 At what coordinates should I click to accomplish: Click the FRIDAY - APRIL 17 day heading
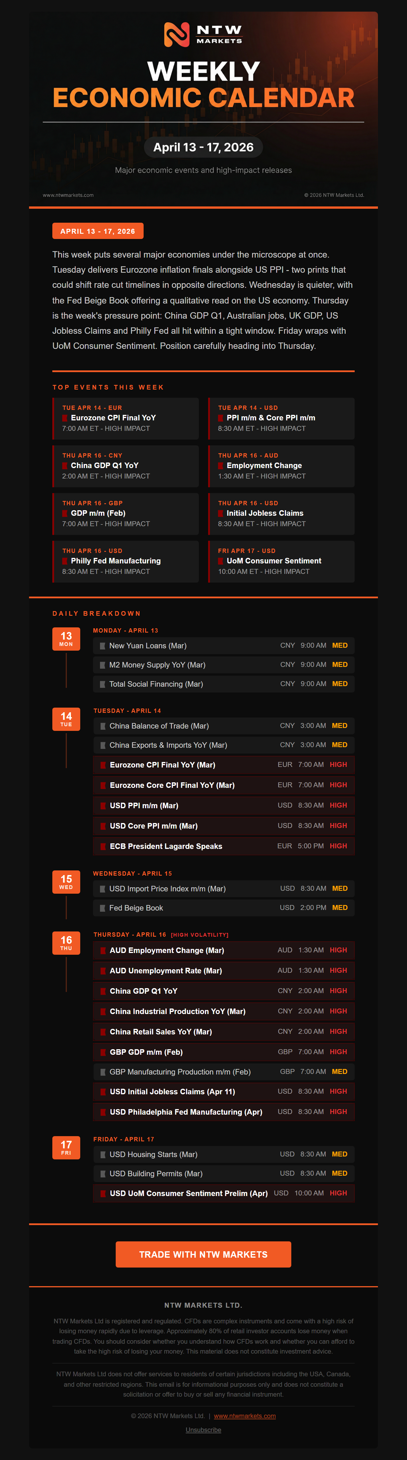pyautogui.click(x=124, y=1139)
